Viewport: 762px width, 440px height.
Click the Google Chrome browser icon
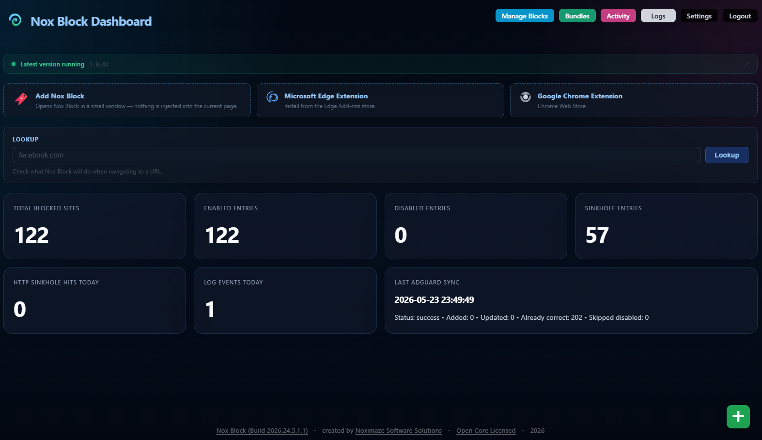tap(526, 97)
